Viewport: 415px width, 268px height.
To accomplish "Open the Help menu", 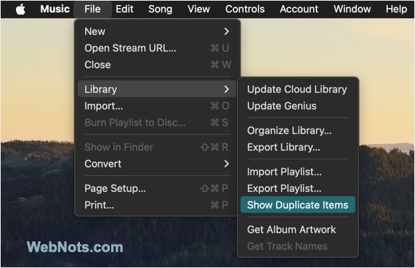I will (396, 9).
